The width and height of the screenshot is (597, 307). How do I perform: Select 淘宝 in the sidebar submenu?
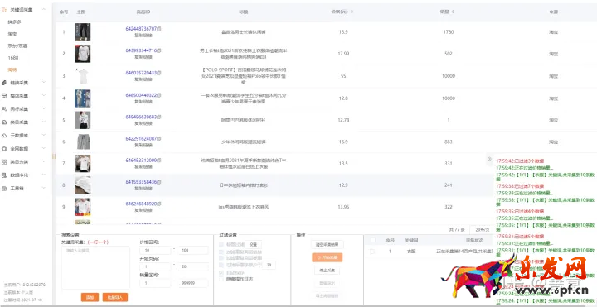(12, 34)
